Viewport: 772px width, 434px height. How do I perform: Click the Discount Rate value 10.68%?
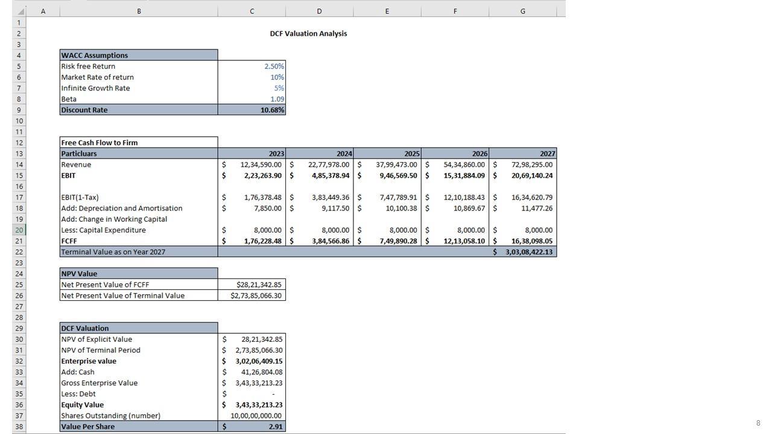(252, 110)
